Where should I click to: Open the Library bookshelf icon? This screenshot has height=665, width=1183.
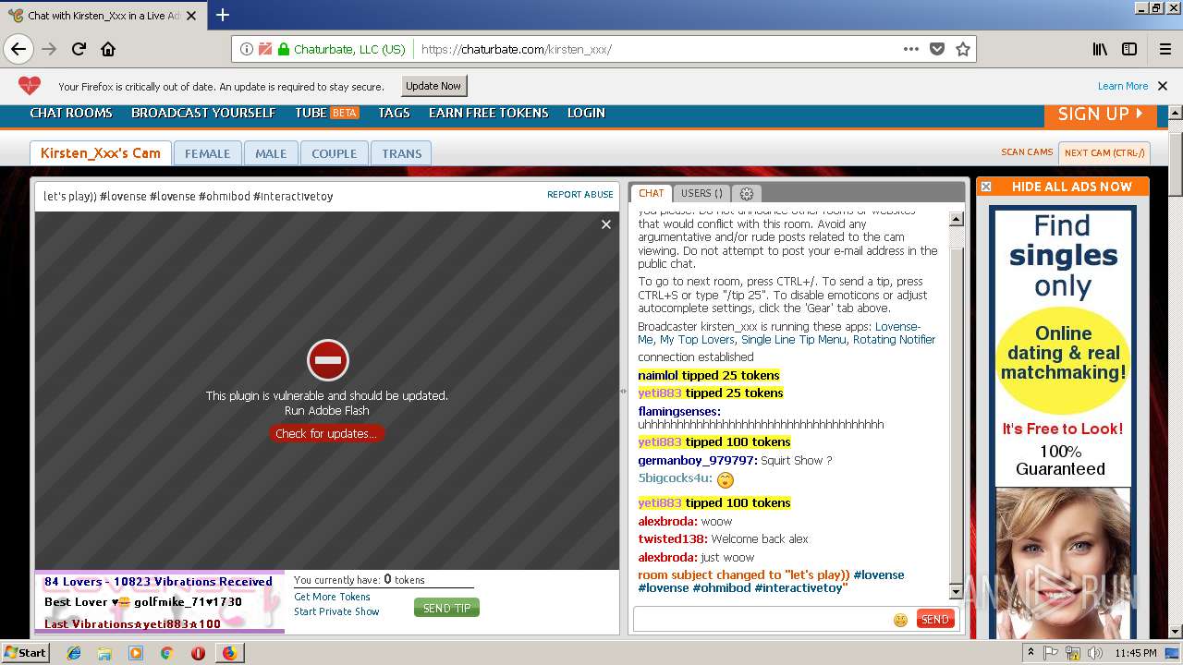point(1100,49)
